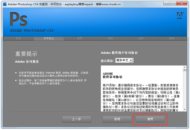Click the license text scroll-up arrow

pos(185,67)
